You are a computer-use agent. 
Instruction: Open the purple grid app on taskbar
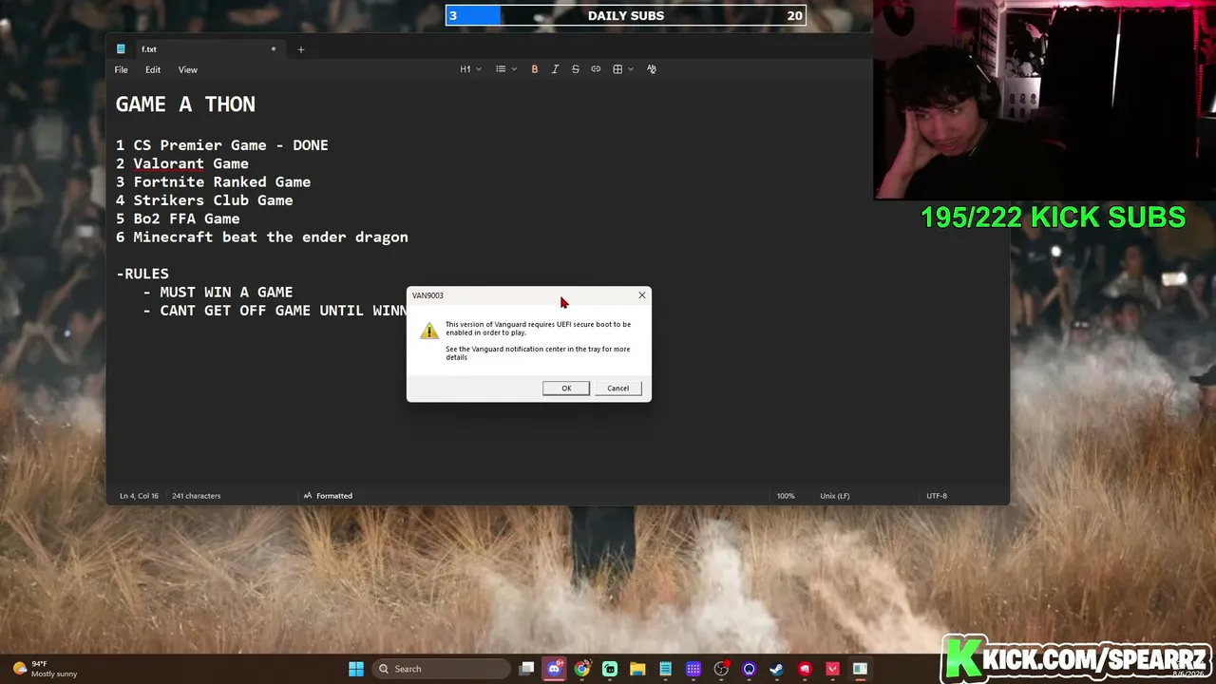(693, 669)
